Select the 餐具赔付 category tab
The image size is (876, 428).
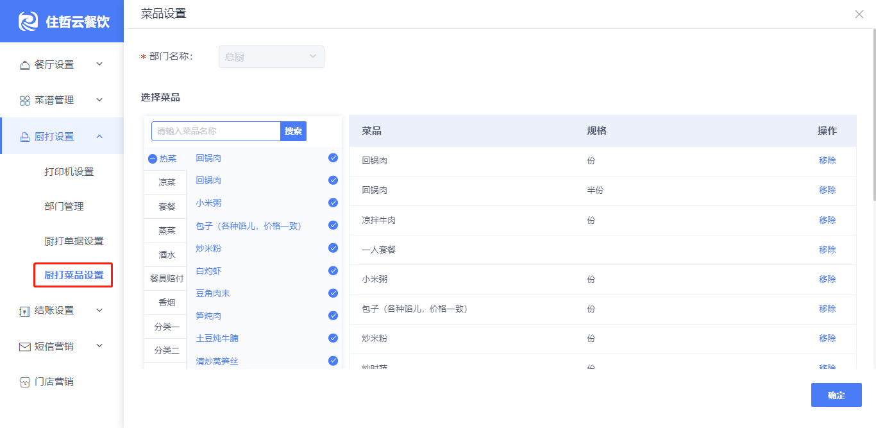[167, 278]
